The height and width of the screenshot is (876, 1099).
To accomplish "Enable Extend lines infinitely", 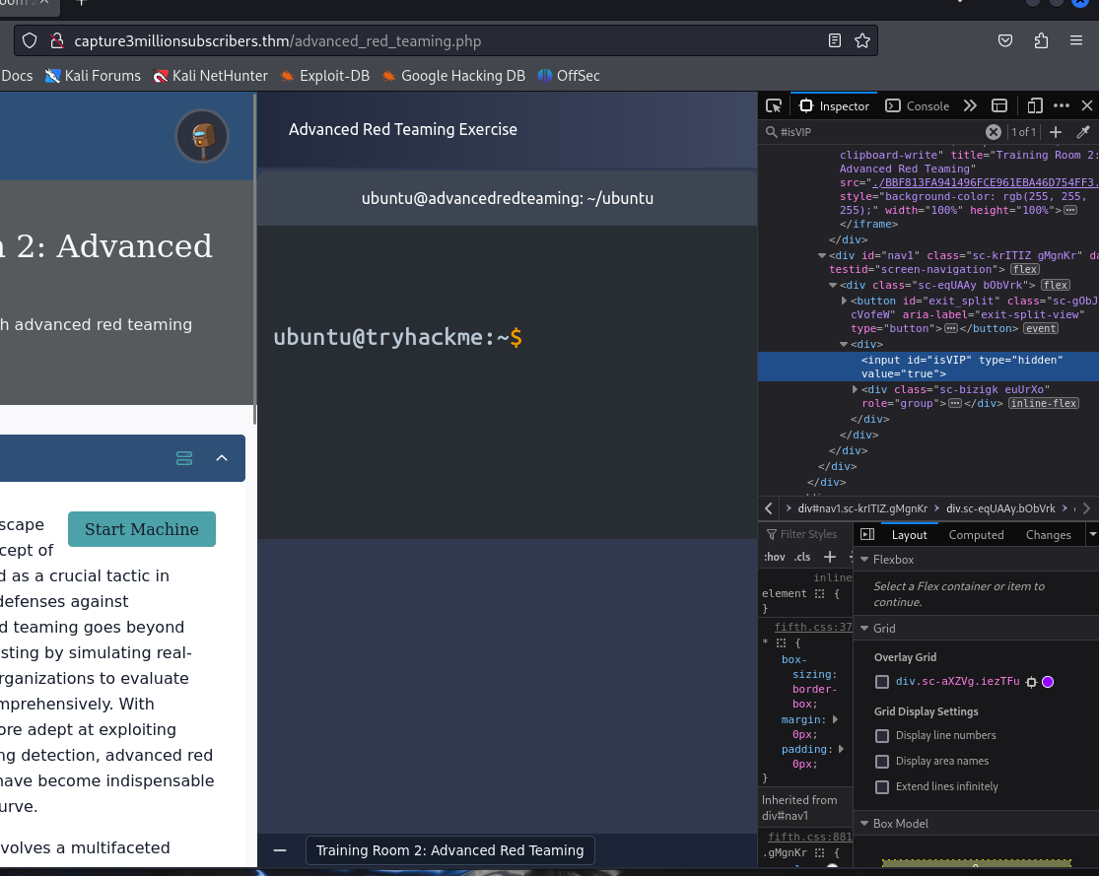I will coord(881,786).
